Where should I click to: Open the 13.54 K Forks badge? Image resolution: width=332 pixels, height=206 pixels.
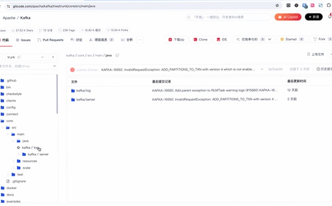117,30
